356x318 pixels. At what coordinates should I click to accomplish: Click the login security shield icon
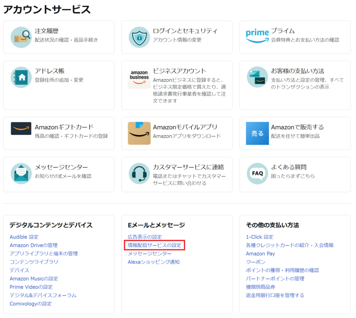(139, 37)
